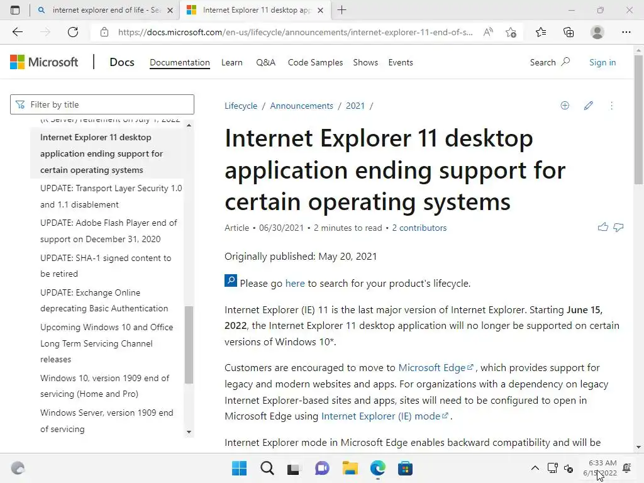Click the browser Back arrow

point(17,32)
